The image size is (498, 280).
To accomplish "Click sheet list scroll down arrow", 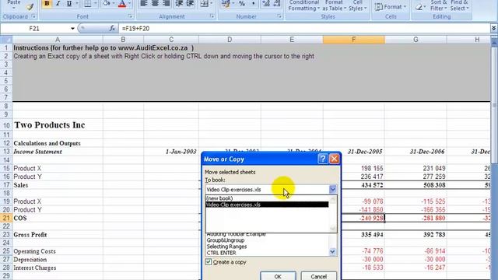I will click(332, 252).
